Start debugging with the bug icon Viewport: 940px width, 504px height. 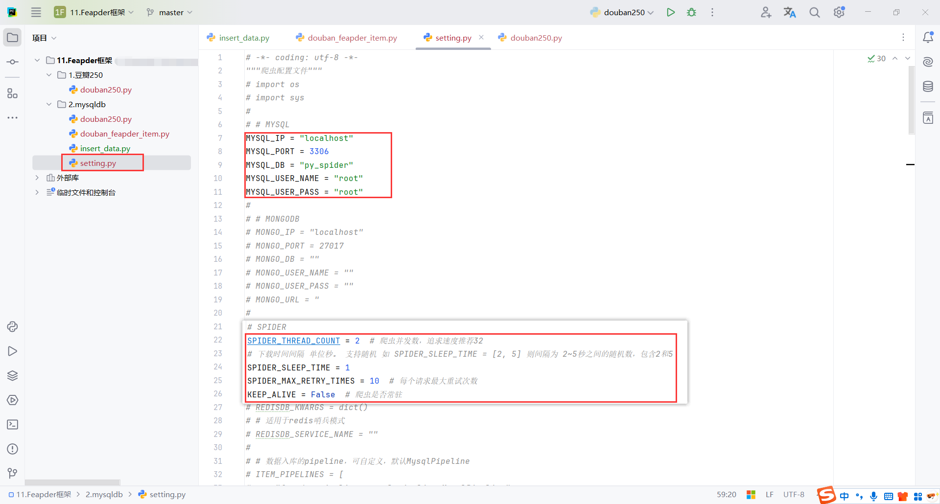click(691, 12)
